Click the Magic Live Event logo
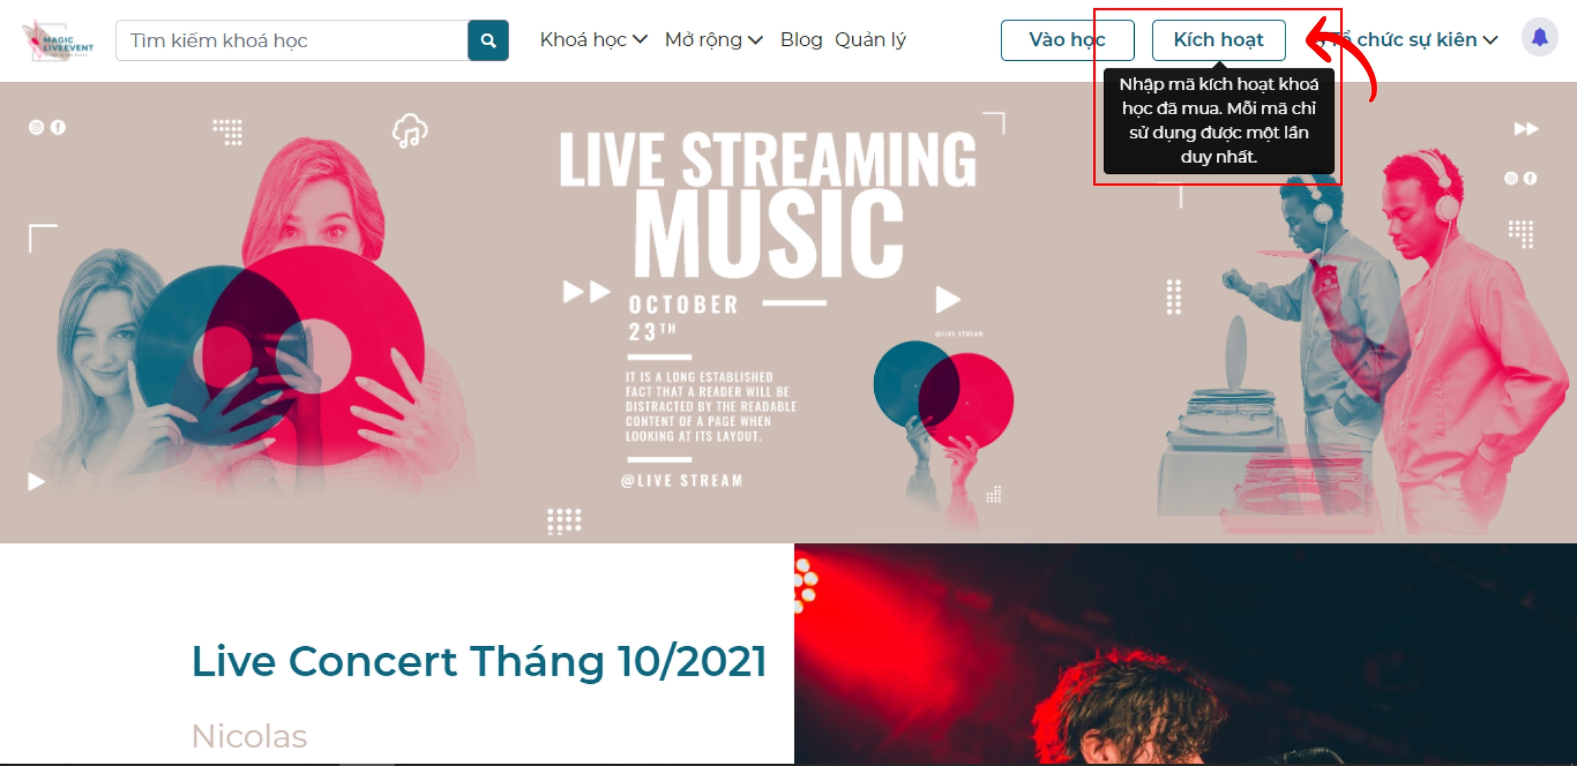The width and height of the screenshot is (1577, 766). (58, 40)
